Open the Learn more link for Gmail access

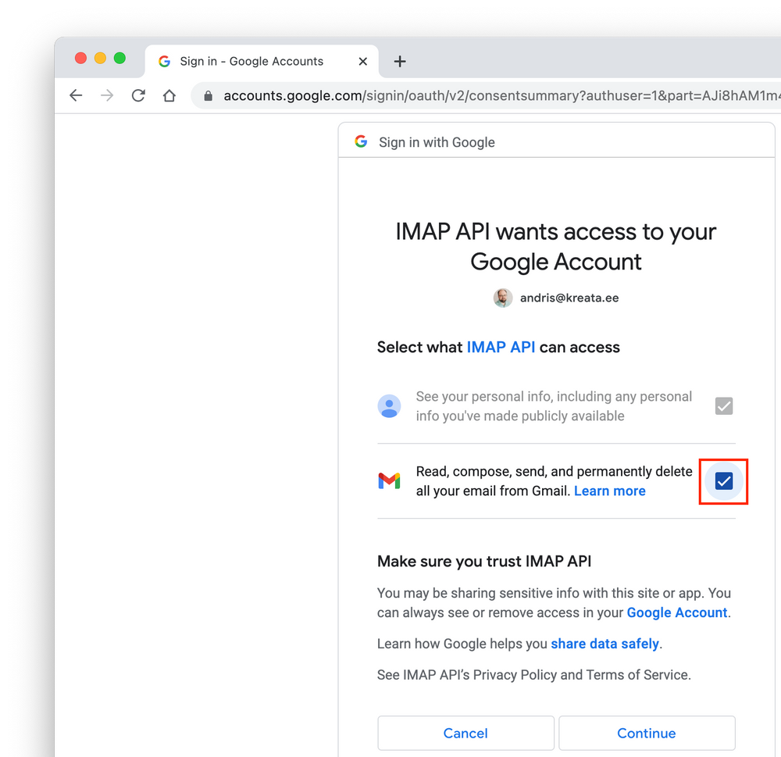click(609, 491)
